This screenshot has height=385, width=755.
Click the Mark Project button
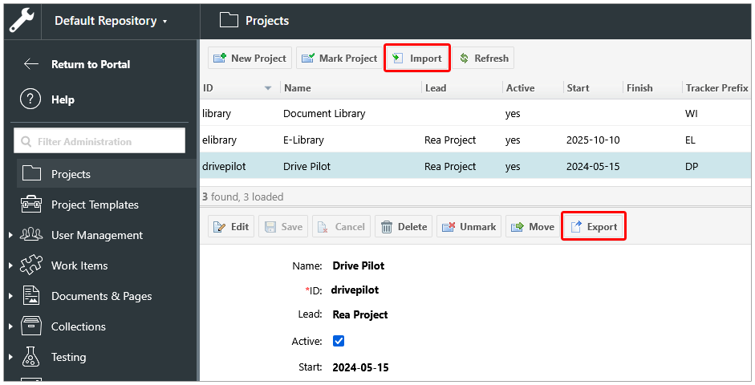click(339, 59)
